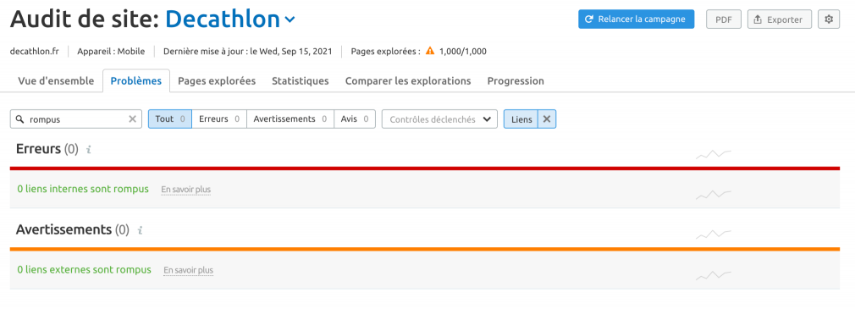Open trend sparkline for external links row

coord(714,275)
